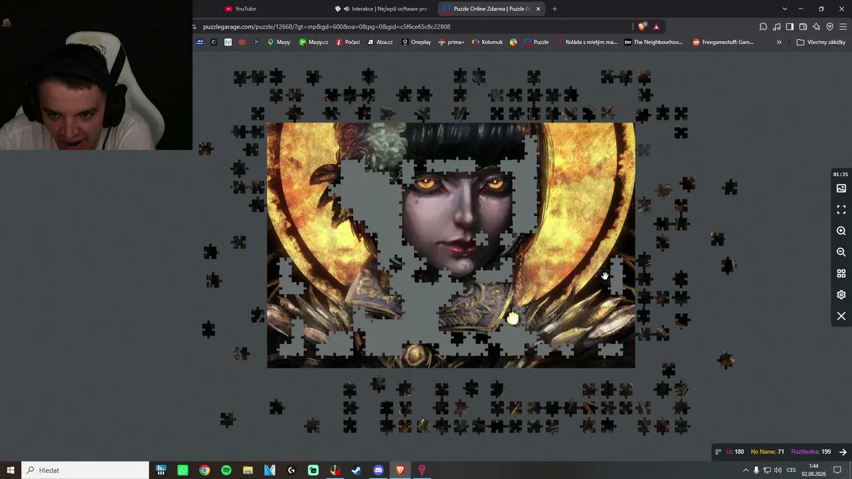Open the Windows notification center
Image resolution: width=852 pixels, height=479 pixels.
(x=837, y=470)
